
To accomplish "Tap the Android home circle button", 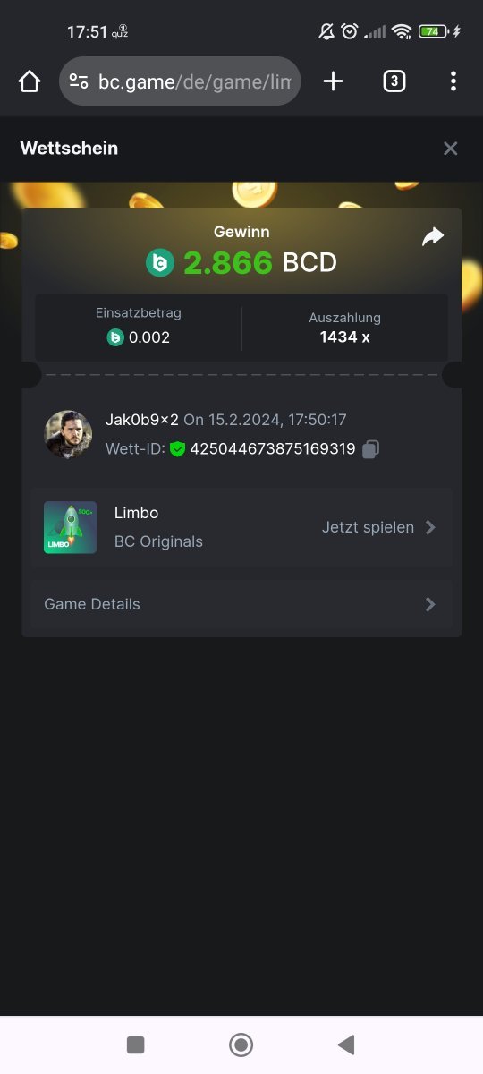I will (241, 1044).
